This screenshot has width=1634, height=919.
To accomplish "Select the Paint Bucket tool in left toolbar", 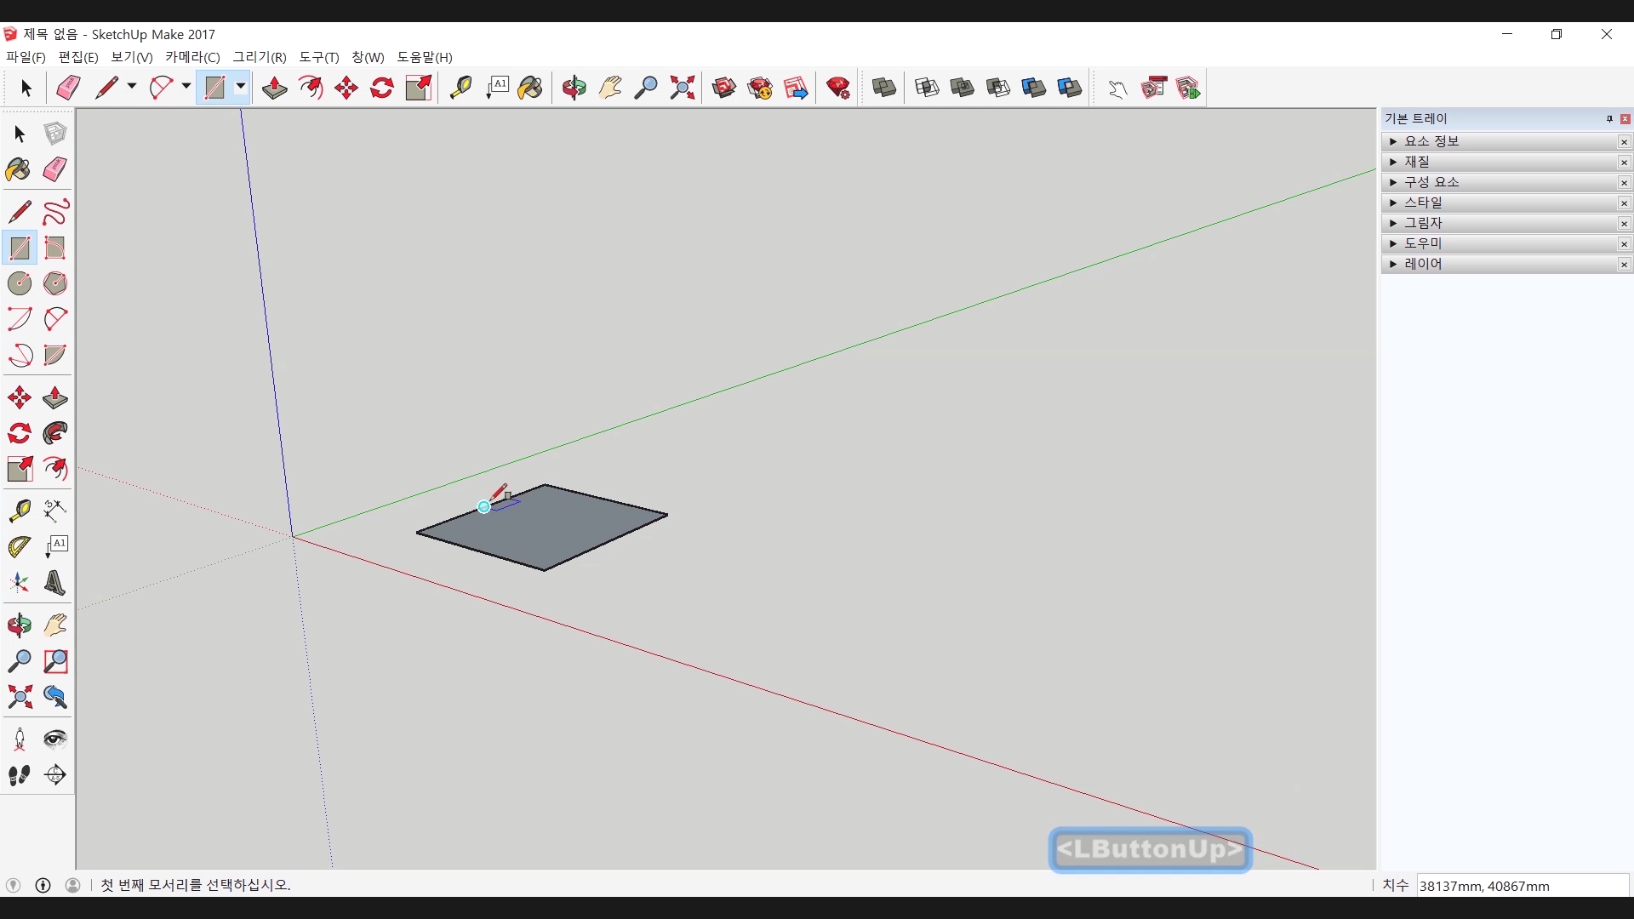I will 18,170.
